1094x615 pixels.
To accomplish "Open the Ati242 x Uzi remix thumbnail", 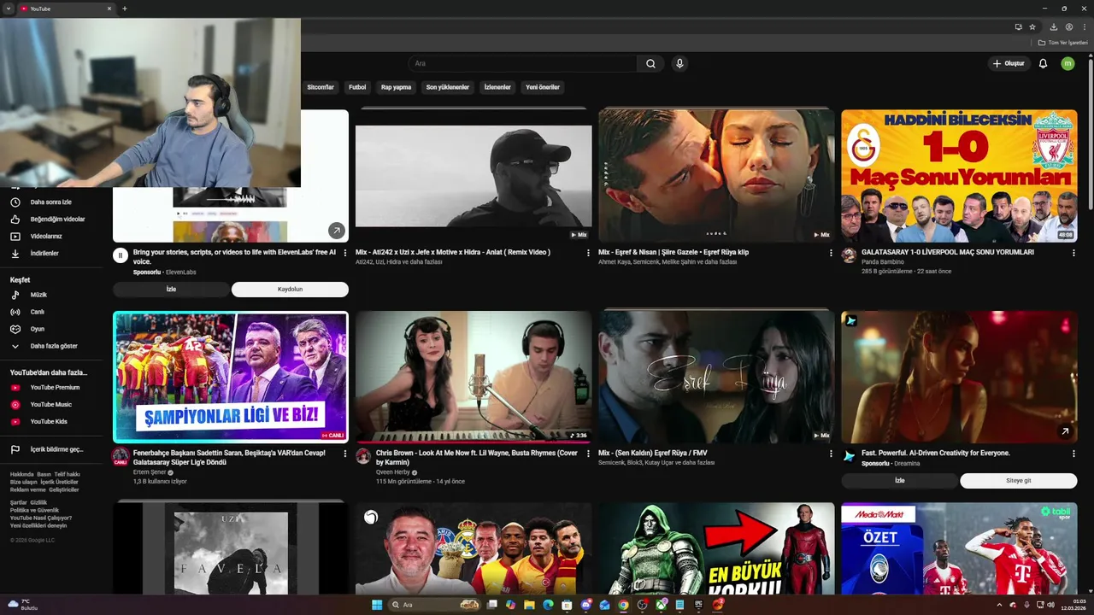I will pos(473,176).
